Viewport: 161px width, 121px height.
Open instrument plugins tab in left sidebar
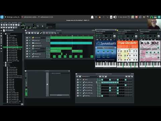pyautogui.click(x=1, y=31)
